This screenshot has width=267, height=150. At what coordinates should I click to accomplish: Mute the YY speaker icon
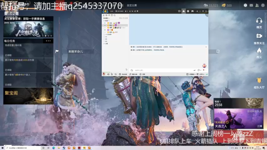[108, 74]
